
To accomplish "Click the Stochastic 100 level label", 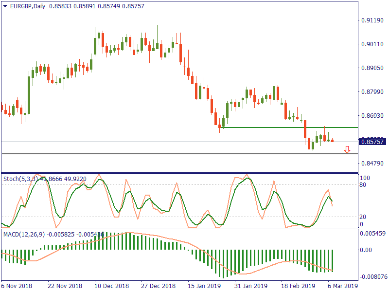I will click(365, 178).
